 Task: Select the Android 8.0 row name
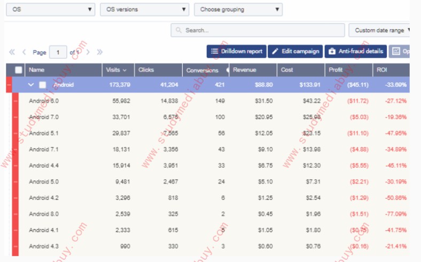44,214
